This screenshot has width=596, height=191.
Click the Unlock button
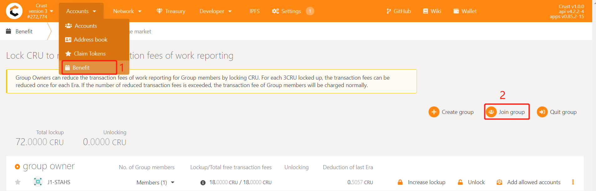(471, 182)
